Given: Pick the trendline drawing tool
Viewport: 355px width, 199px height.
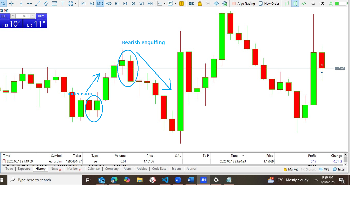Looking at the screenshot, I should (38, 4).
